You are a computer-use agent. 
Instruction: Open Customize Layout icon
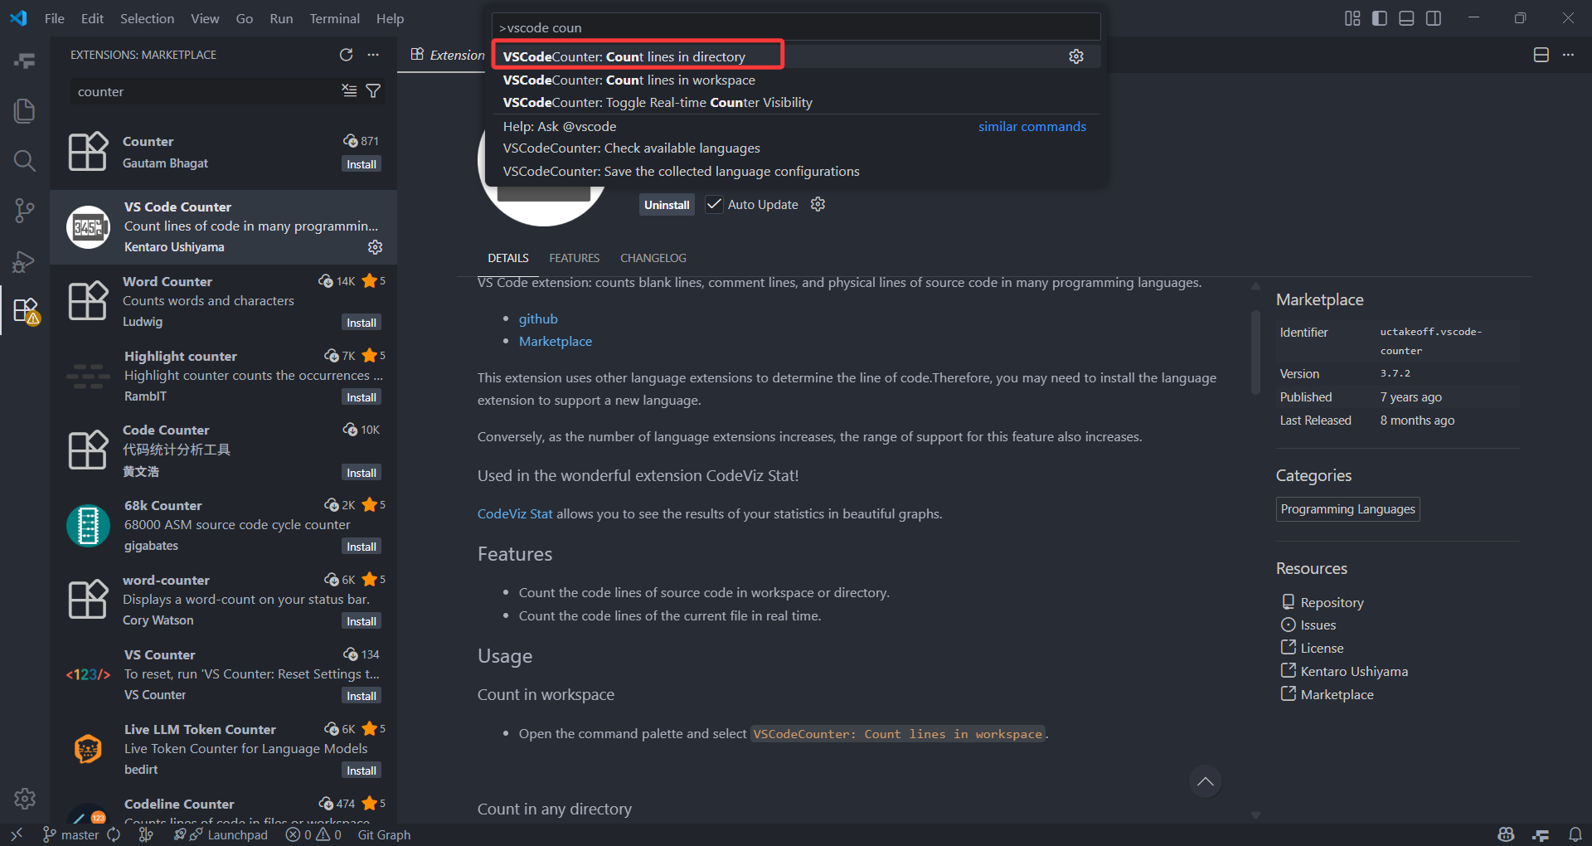pyautogui.click(x=1352, y=18)
